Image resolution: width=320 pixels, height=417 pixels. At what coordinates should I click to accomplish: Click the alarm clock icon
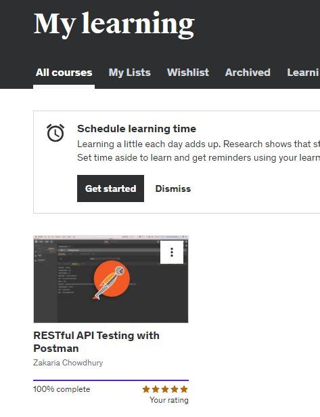[55, 133]
